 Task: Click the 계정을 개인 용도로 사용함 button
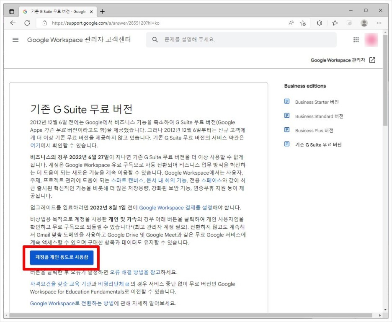coord(62,257)
